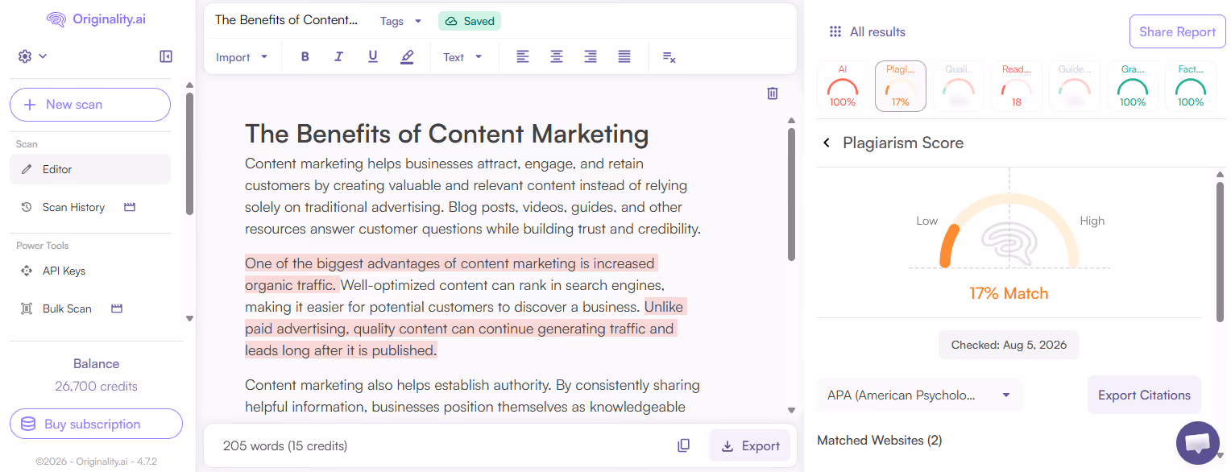Click the editor vertical scrollbar
The image size is (1231, 472).
tap(791, 194)
